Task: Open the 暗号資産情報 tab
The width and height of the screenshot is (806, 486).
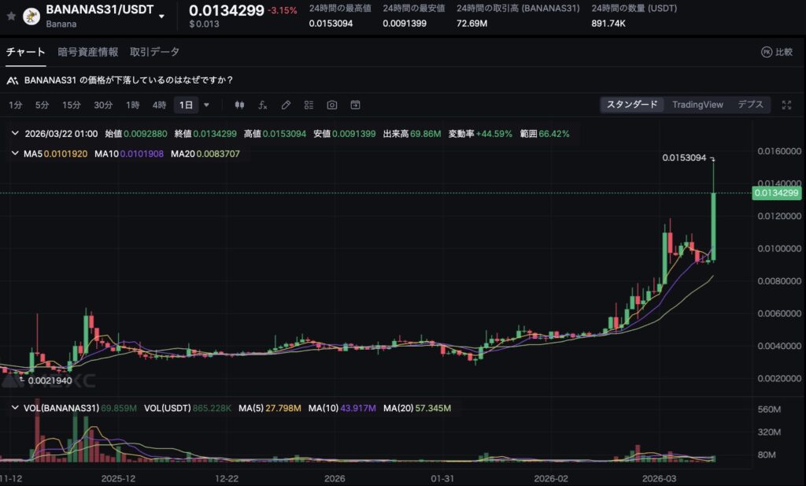Action: (x=87, y=52)
